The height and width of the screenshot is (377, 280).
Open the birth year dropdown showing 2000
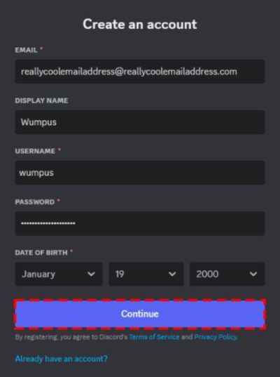(x=227, y=274)
